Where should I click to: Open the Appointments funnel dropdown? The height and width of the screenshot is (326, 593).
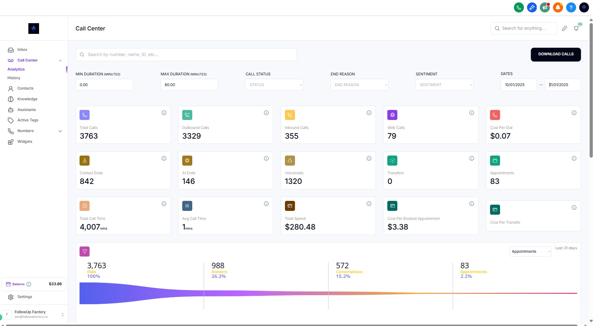point(530,251)
